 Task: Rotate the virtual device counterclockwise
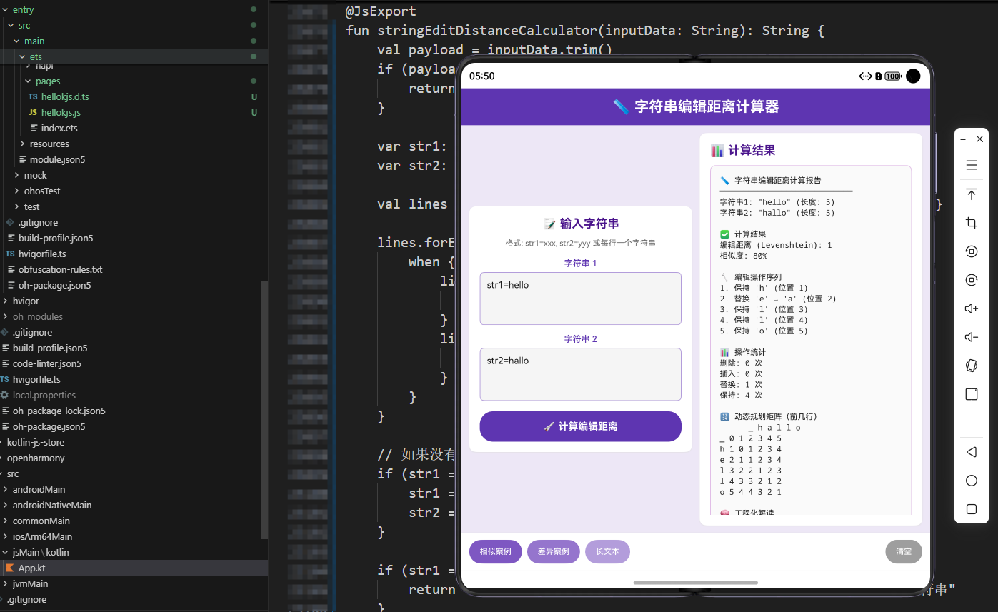(x=972, y=251)
